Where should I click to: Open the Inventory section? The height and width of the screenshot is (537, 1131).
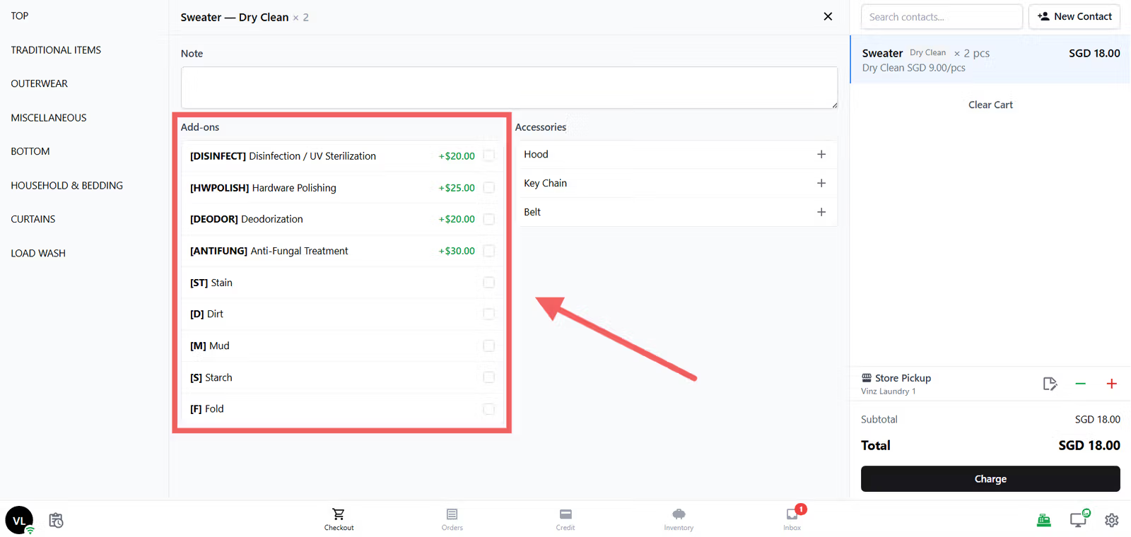point(679,519)
